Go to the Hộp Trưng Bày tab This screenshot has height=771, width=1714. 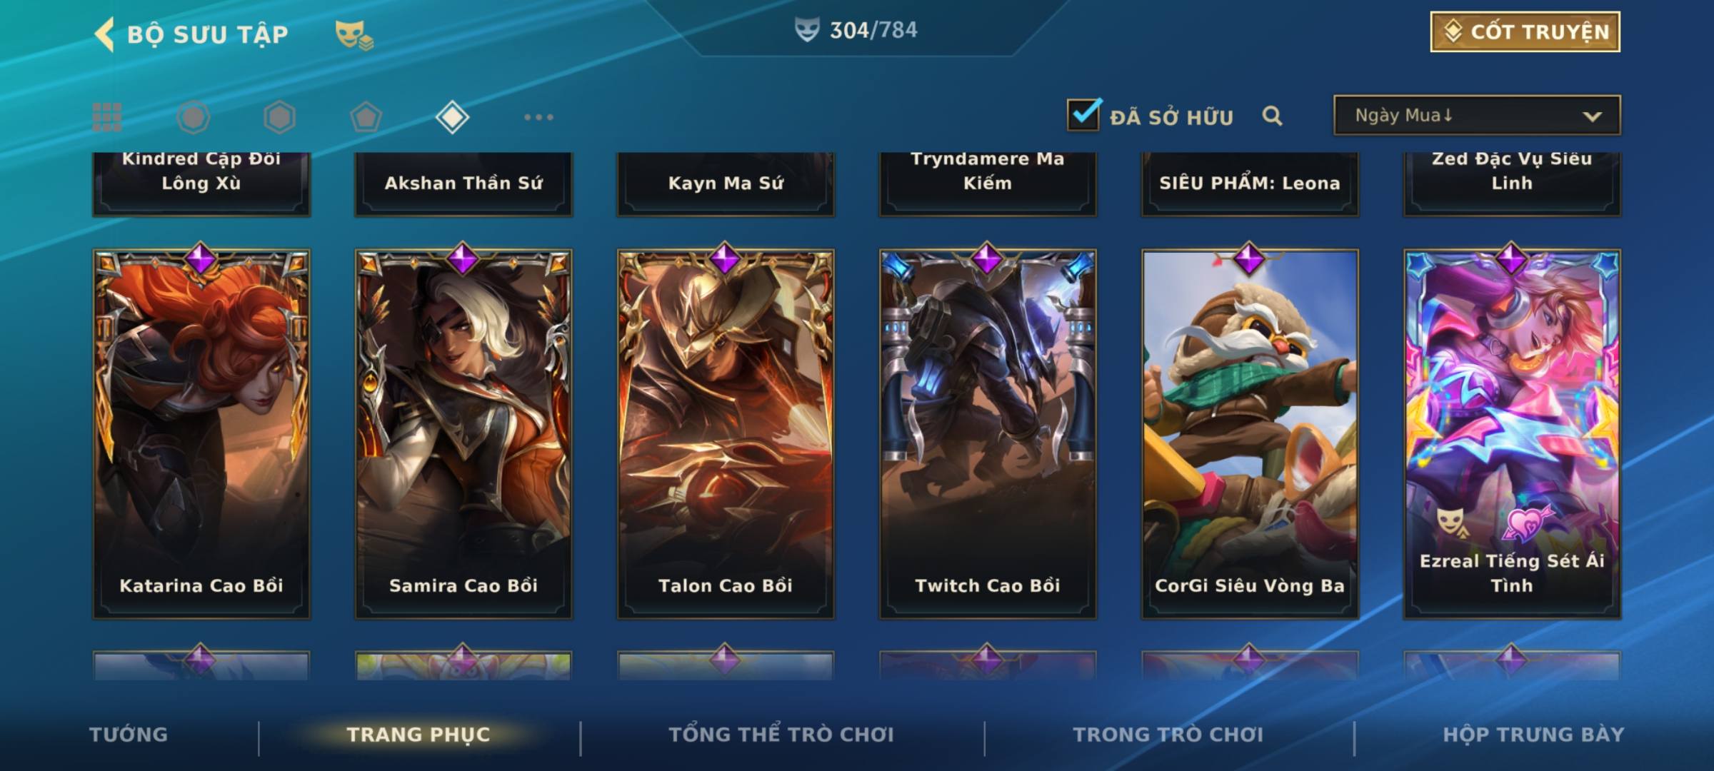pos(1533,735)
